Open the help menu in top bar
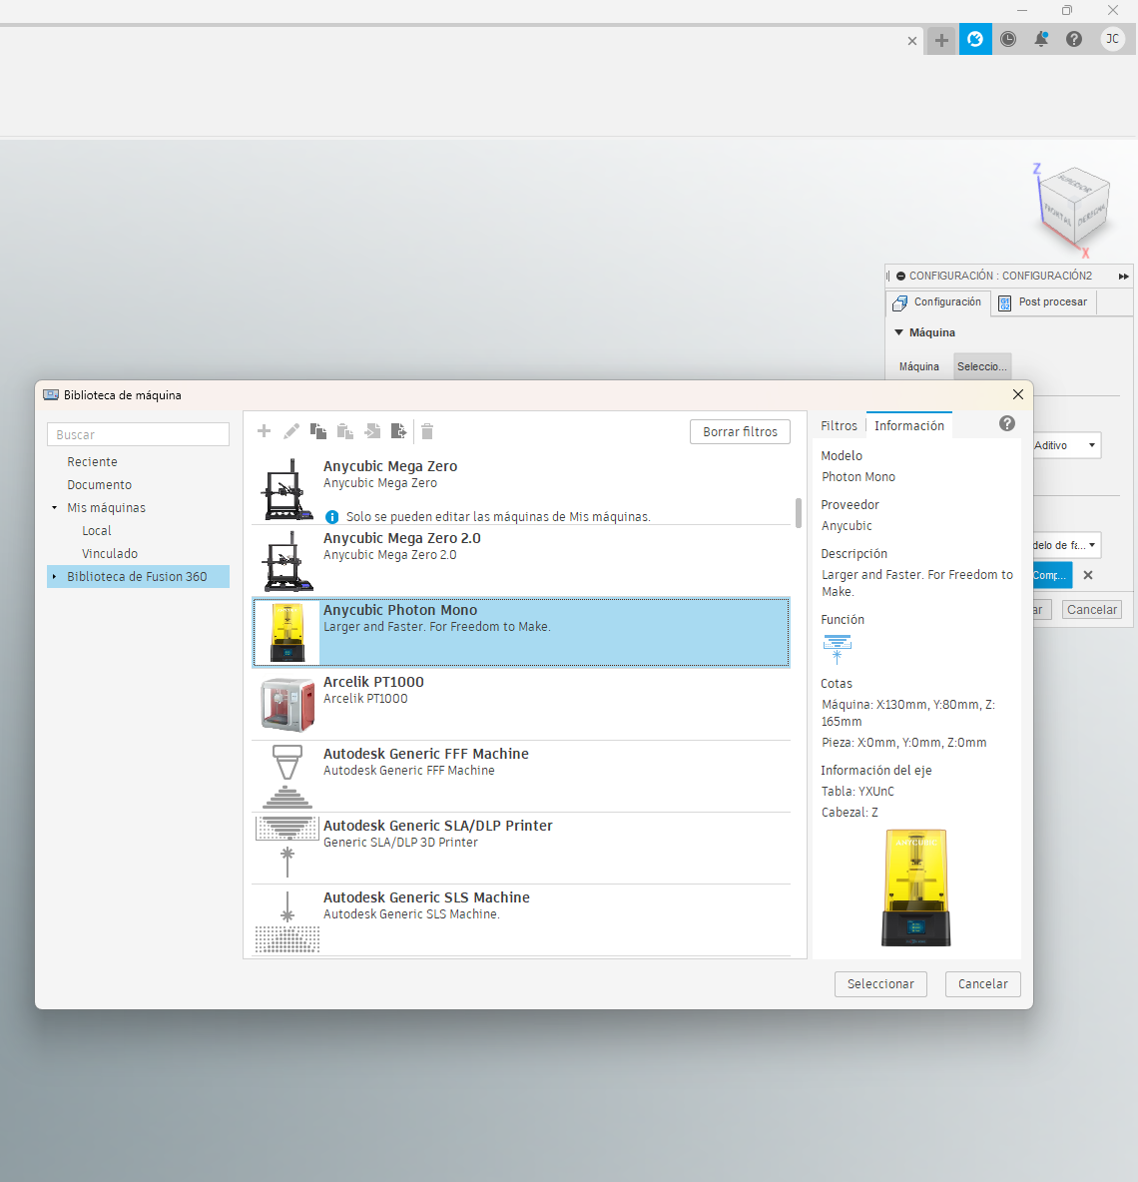This screenshot has width=1138, height=1182. pyautogui.click(x=1074, y=39)
